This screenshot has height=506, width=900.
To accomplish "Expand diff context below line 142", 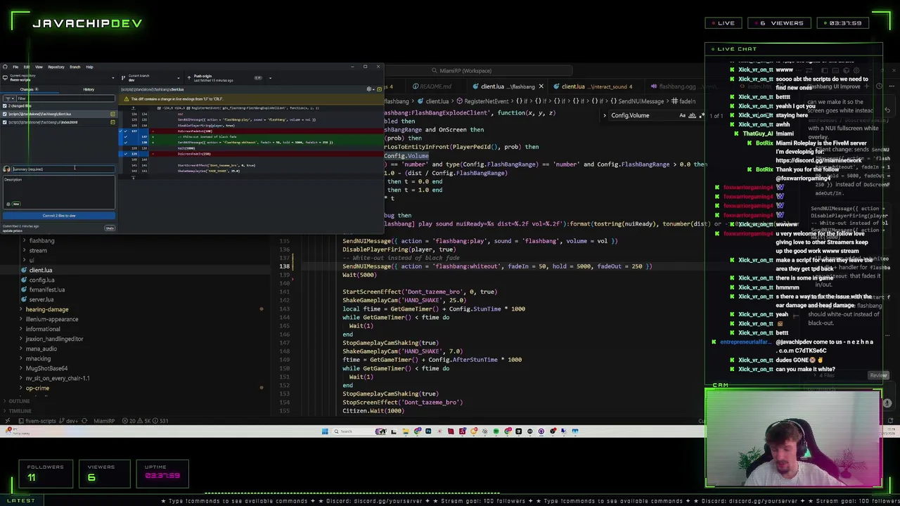I will (133, 176).
